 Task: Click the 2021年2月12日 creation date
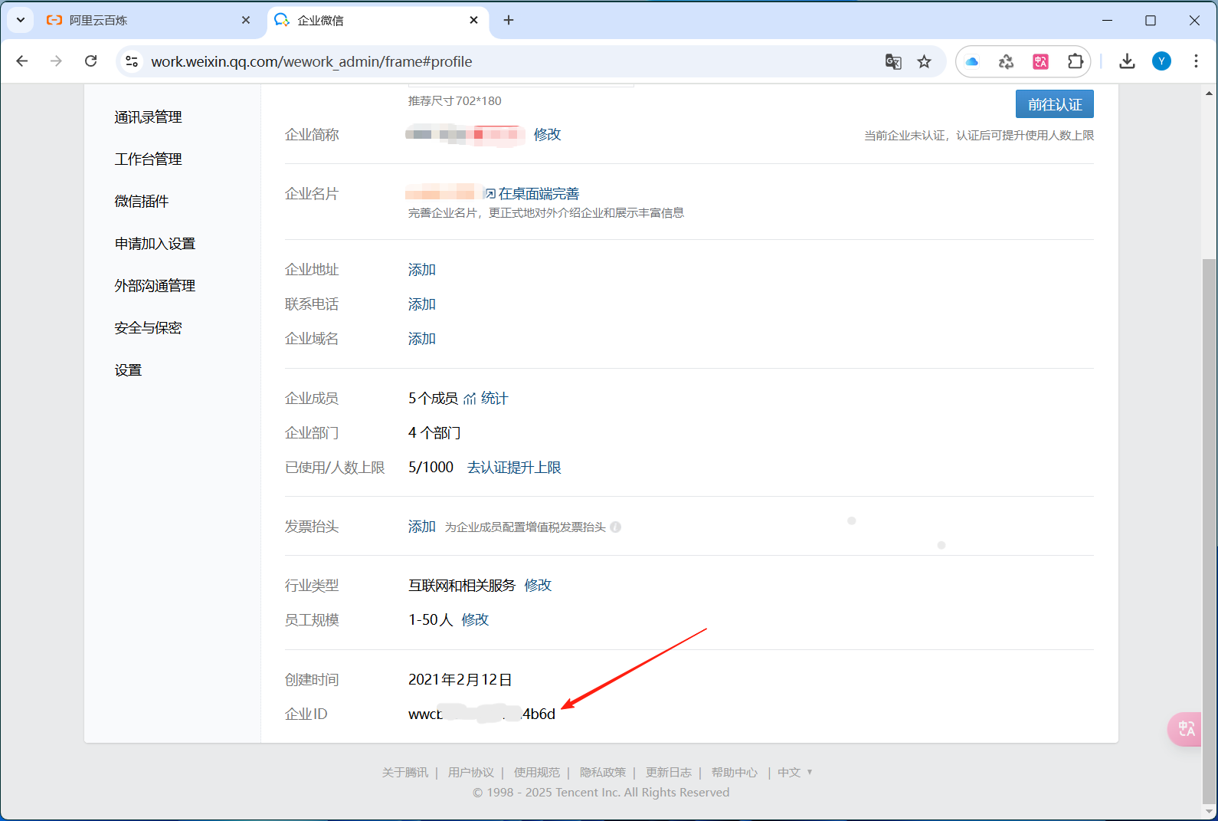pos(460,680)
